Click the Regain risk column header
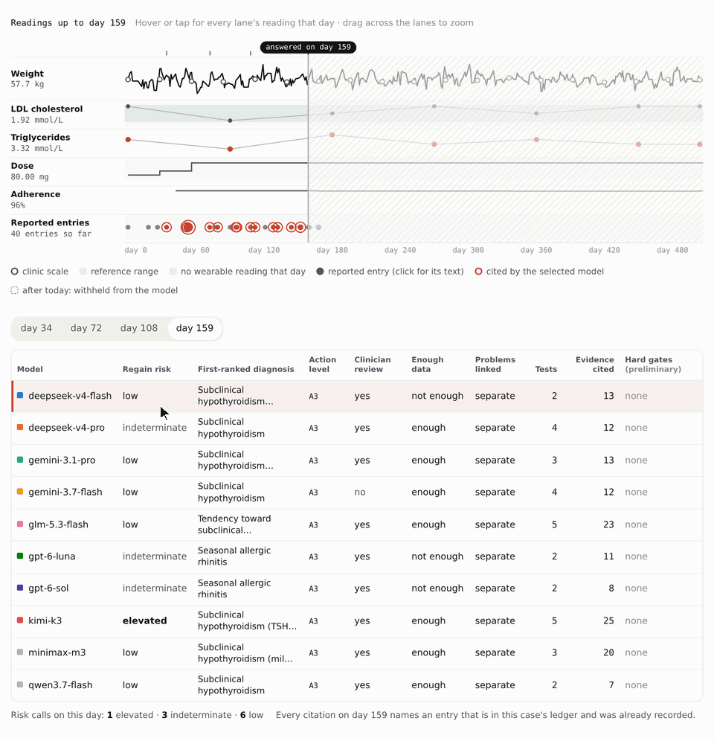 tap(147, 369)
